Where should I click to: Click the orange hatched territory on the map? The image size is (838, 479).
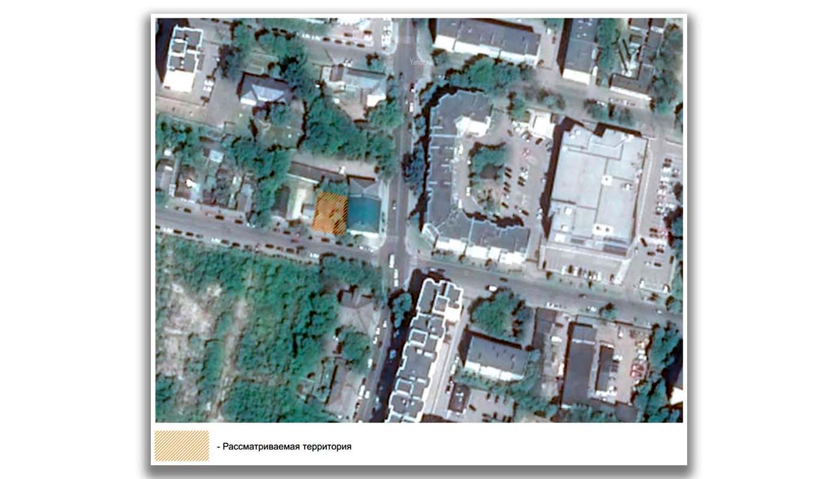[x=330, y=213]
